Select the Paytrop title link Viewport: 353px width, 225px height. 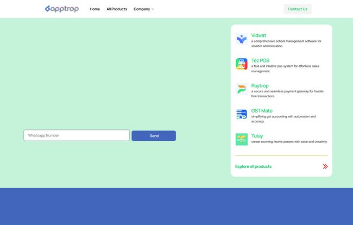tap(260, 85)
